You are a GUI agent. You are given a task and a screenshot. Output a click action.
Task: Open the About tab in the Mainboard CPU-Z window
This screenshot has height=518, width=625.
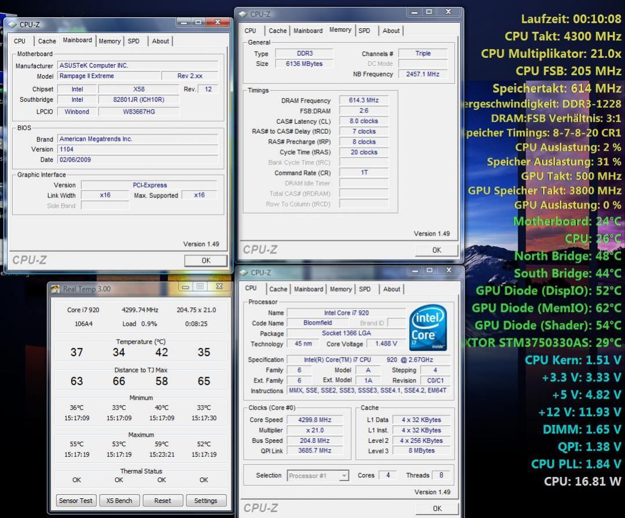[160, 41]
